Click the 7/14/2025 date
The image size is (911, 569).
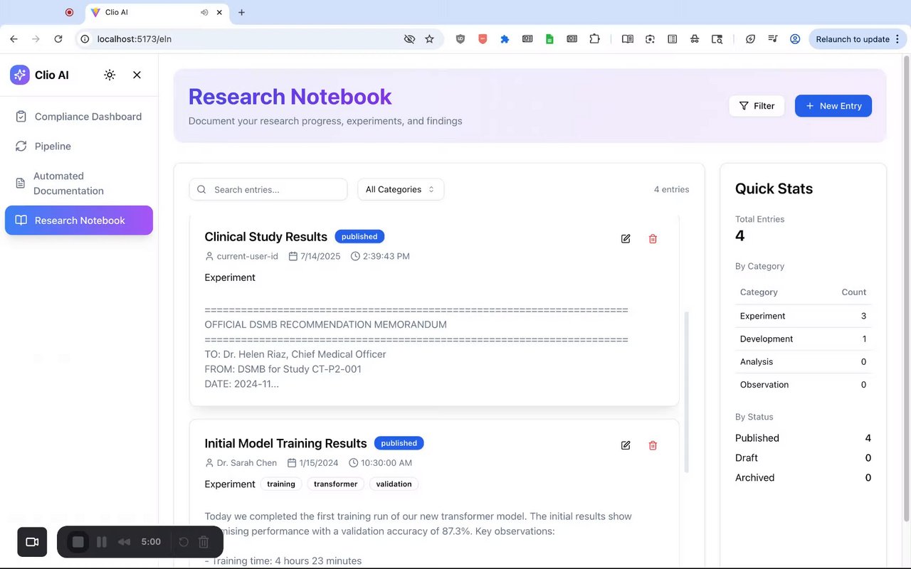[x=320, y=256]
